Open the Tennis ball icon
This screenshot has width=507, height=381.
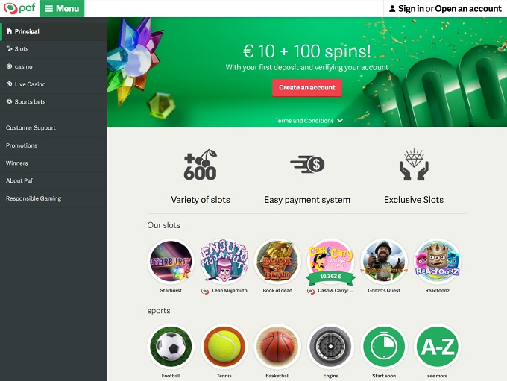[224, 347]
